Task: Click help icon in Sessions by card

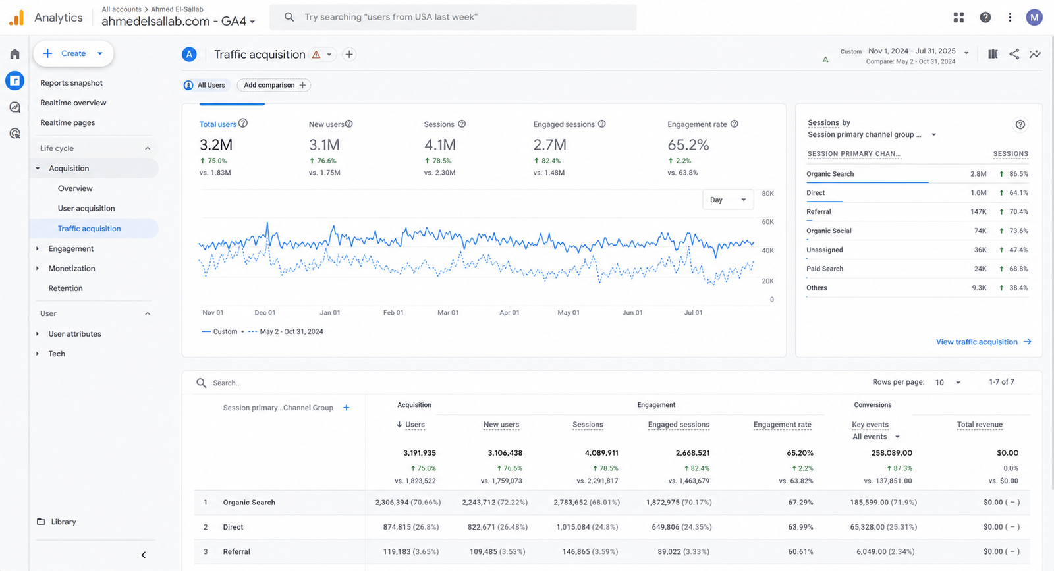Action: (1020, 124)
